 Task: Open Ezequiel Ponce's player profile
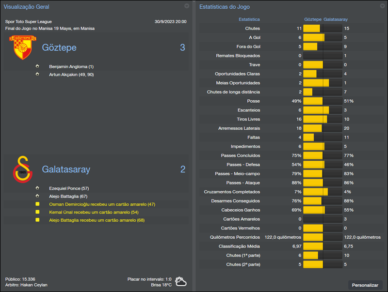click(64, 188)
